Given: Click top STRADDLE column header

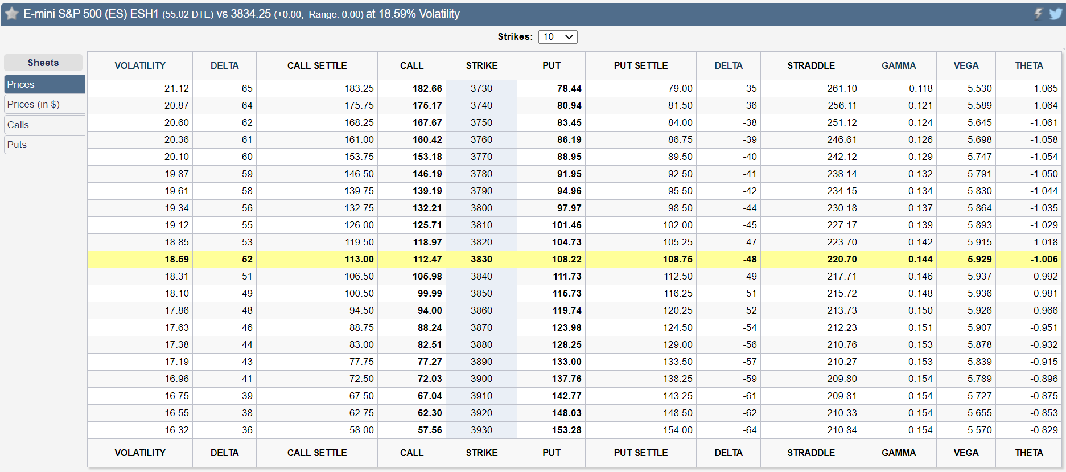Looking at the screenshot, I should click(811, 66).
